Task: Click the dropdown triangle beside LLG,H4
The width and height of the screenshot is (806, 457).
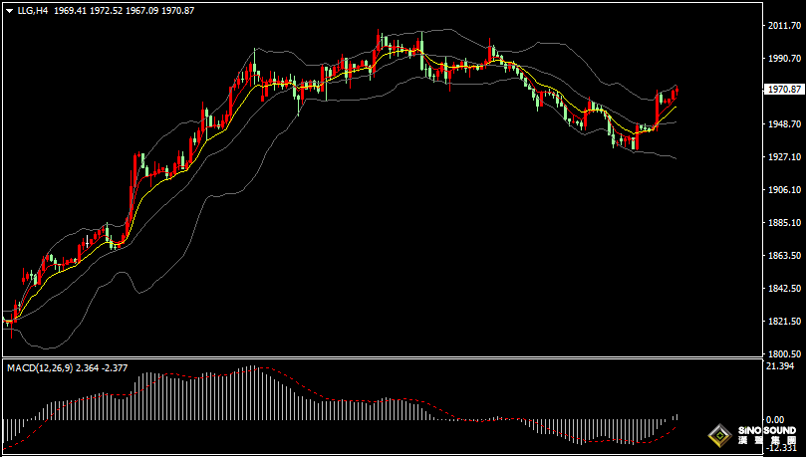Action: pyautogui.click(x=9, y=9)
